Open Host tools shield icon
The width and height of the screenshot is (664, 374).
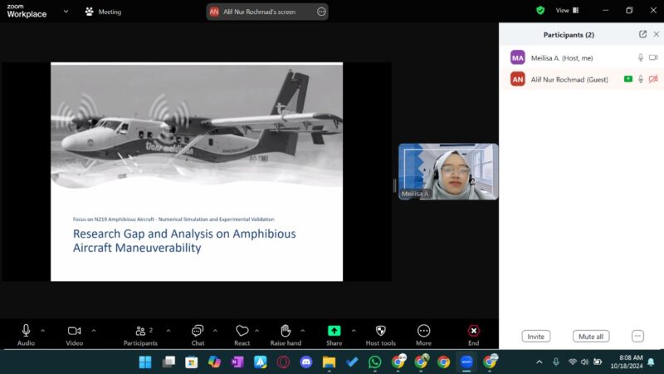point(380,331)
